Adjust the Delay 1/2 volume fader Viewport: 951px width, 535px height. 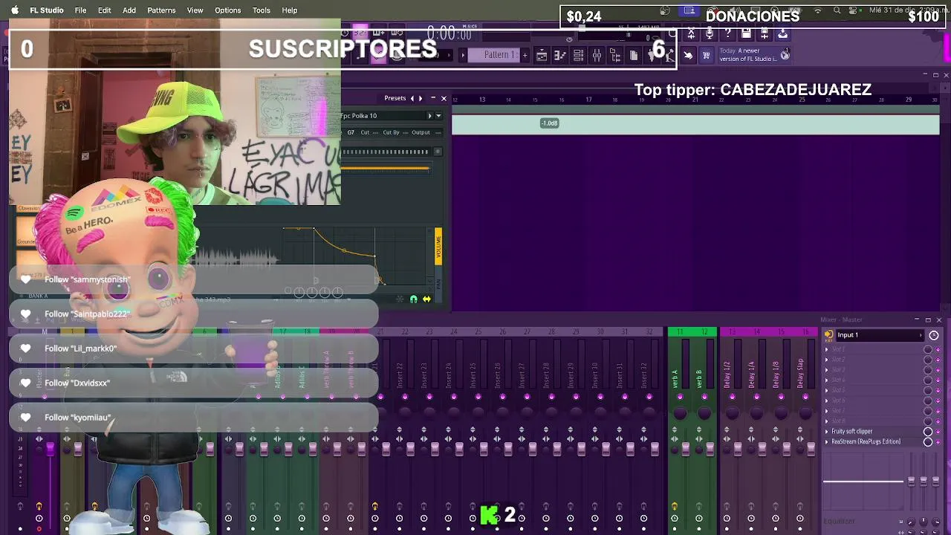tap(738, 449)
